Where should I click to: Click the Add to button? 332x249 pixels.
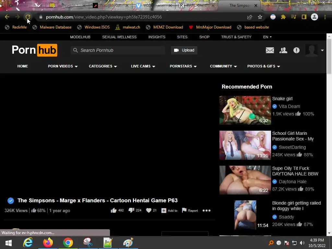click(169, 210)
